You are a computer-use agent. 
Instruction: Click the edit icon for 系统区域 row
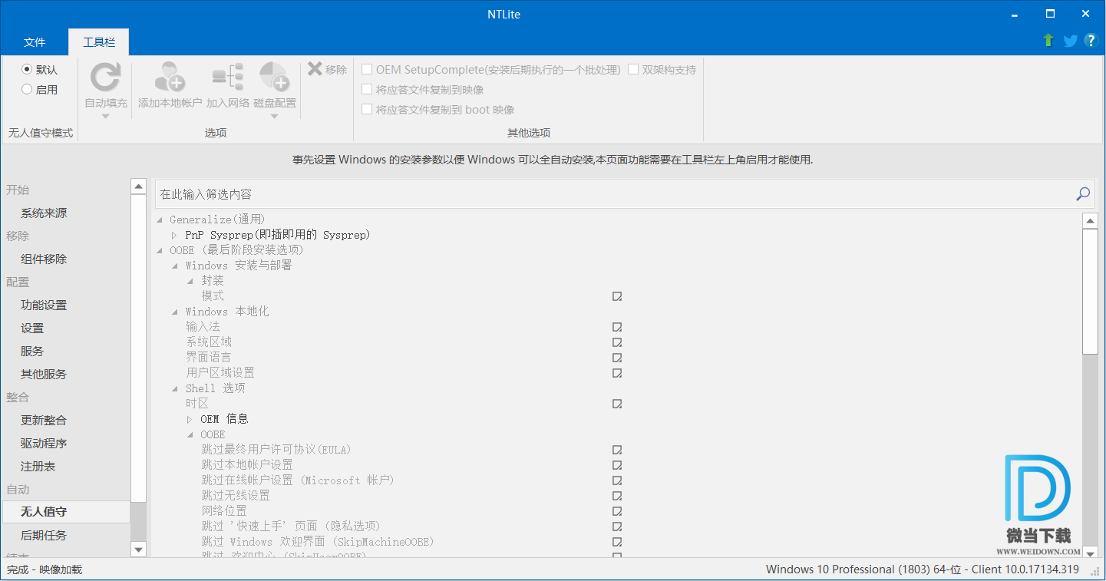[x=617, y=342]
